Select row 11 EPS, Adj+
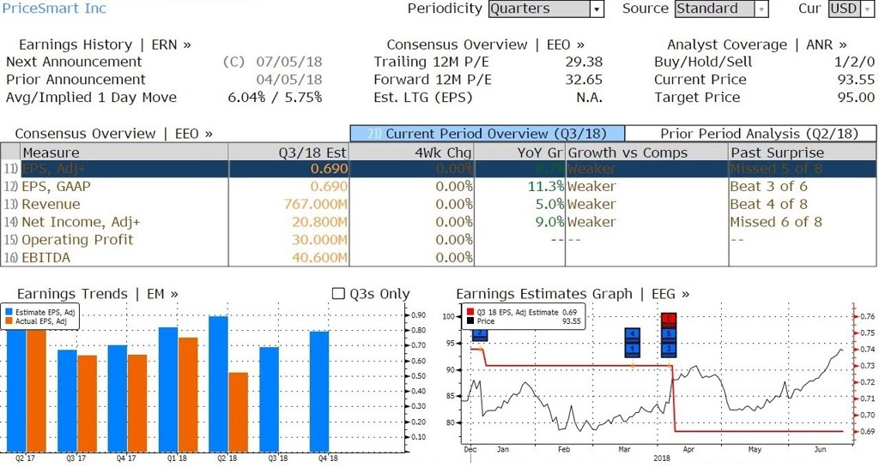 click(x=439, y=169)
